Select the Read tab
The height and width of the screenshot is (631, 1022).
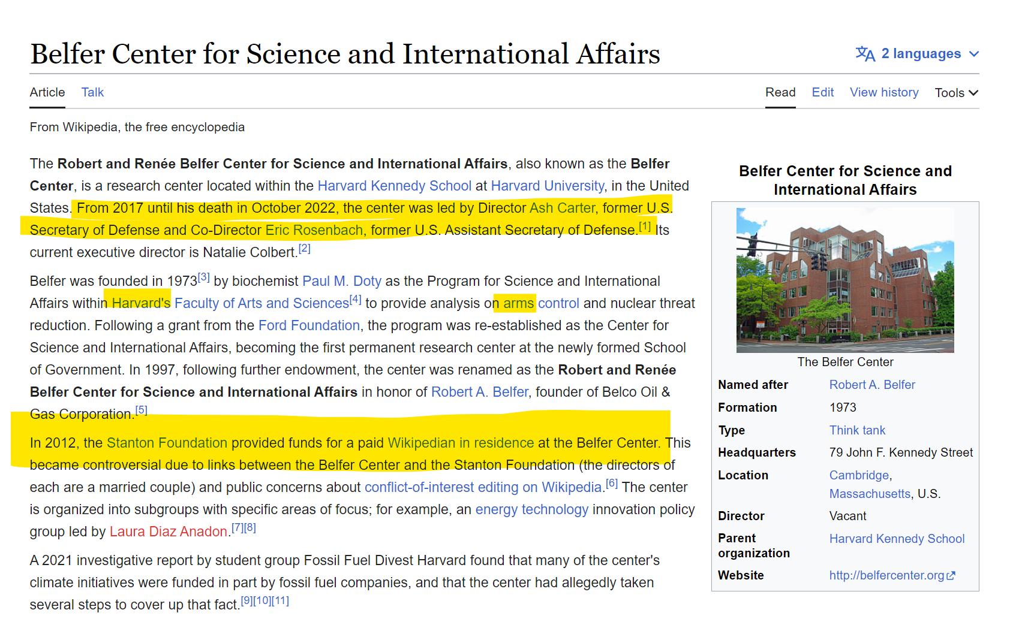tap(780, 92)
